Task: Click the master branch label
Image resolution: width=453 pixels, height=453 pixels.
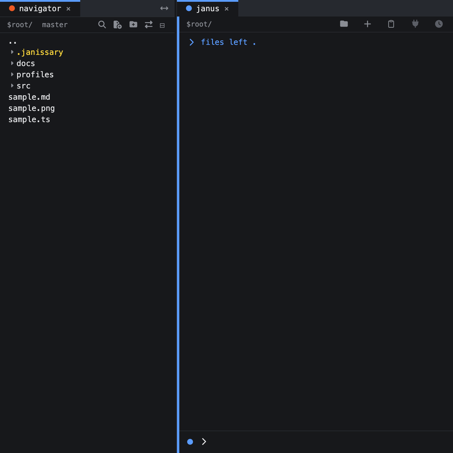Action: coord(55,25)
